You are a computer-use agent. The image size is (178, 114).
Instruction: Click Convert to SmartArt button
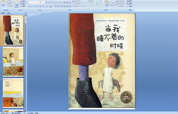(80, 6)
